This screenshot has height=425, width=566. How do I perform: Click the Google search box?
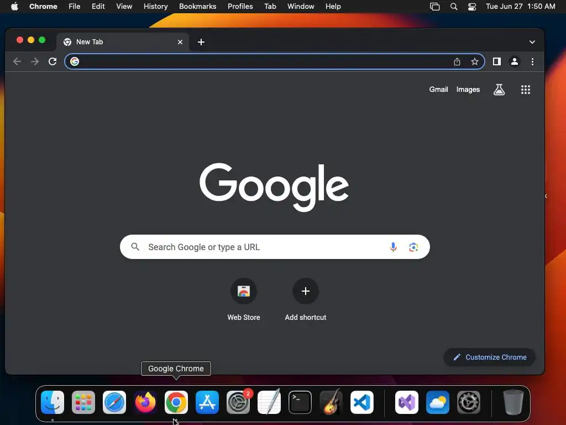click(275, 247)
